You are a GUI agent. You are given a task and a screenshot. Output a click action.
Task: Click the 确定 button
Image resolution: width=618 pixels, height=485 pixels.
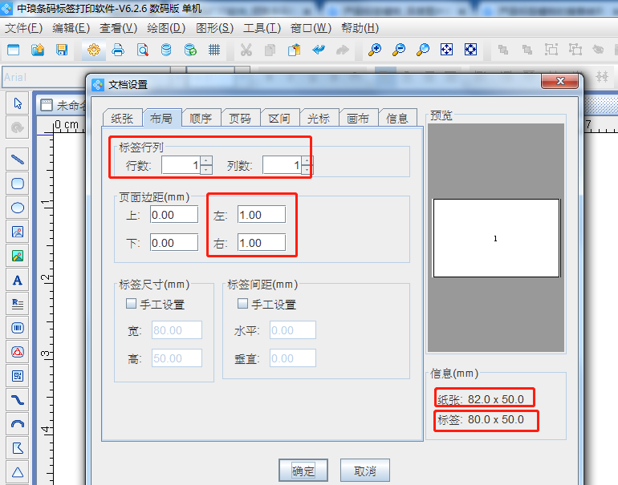click(303, 470)
